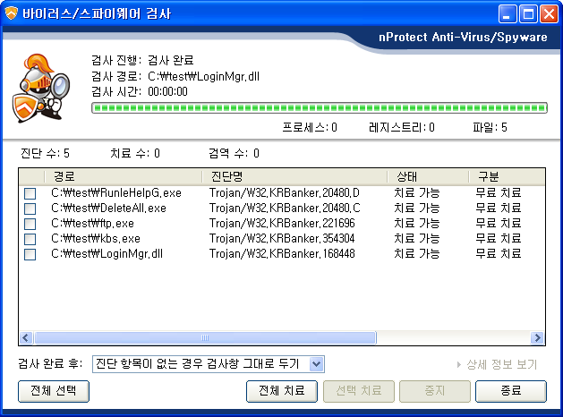Click Trojan/W32.KRBanker.168448 diagnosis text
Viewport: 563px width, 417px height.
[282, 254]
